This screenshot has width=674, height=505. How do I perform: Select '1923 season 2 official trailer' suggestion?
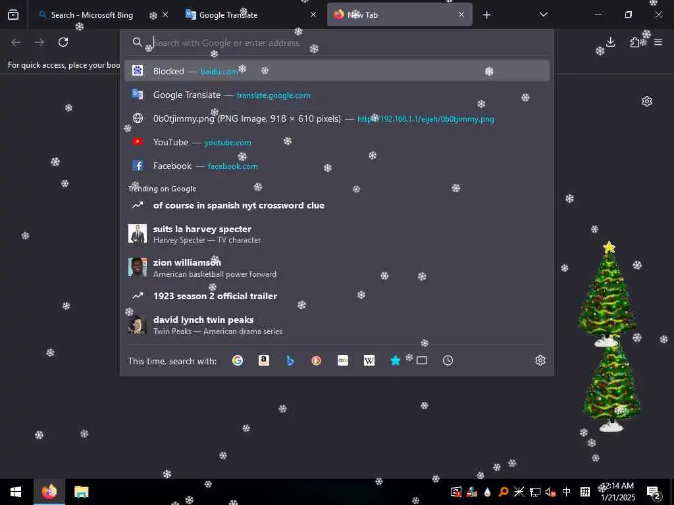coord(336,296)
